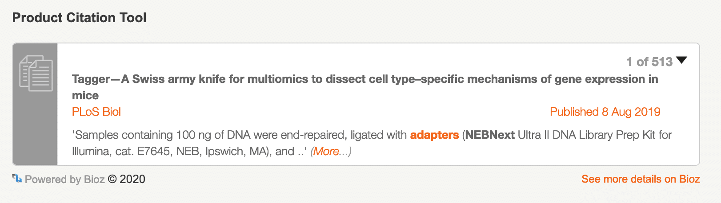Expand the black triangle beside 1 of 513
Screen dimensions: 721x203
pos(681,60)
